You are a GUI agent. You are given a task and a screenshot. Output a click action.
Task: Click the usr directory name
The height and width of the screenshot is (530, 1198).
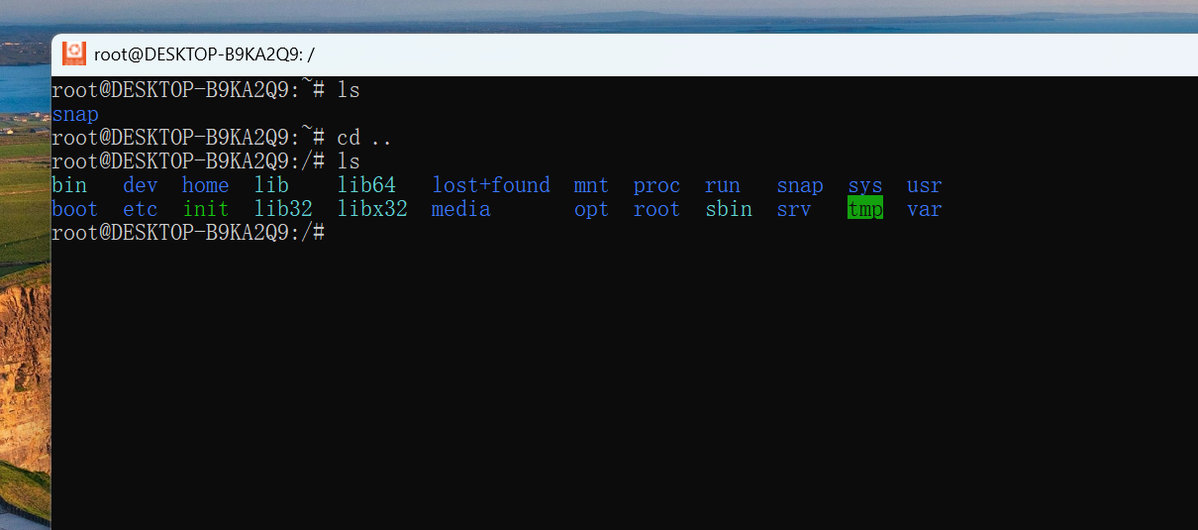925,185
